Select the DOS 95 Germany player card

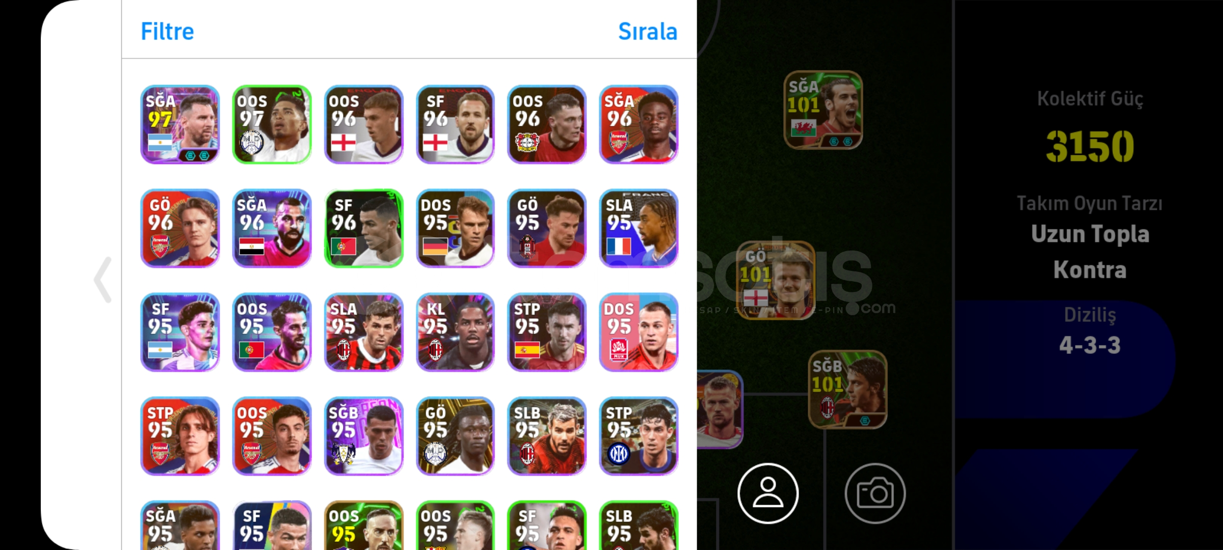[x=455, y=228]
